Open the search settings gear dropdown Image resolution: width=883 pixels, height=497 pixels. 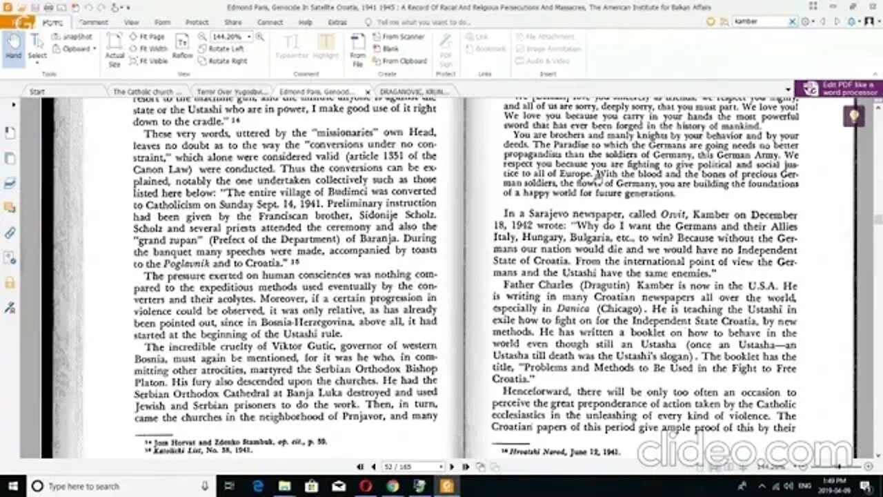807,21
